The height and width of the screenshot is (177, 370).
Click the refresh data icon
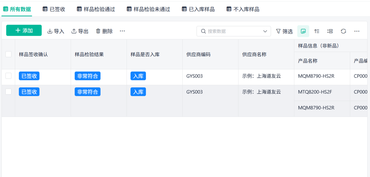tap(343, 31)
